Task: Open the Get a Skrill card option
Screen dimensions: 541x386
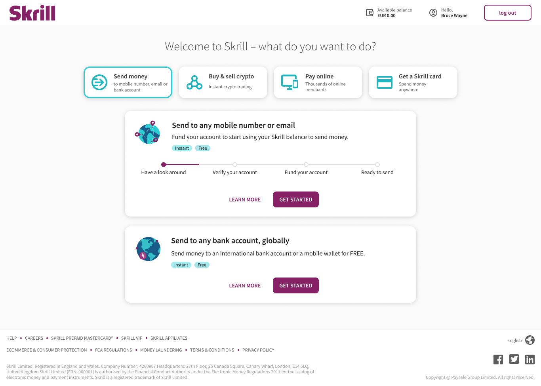Action: point(413,82)
